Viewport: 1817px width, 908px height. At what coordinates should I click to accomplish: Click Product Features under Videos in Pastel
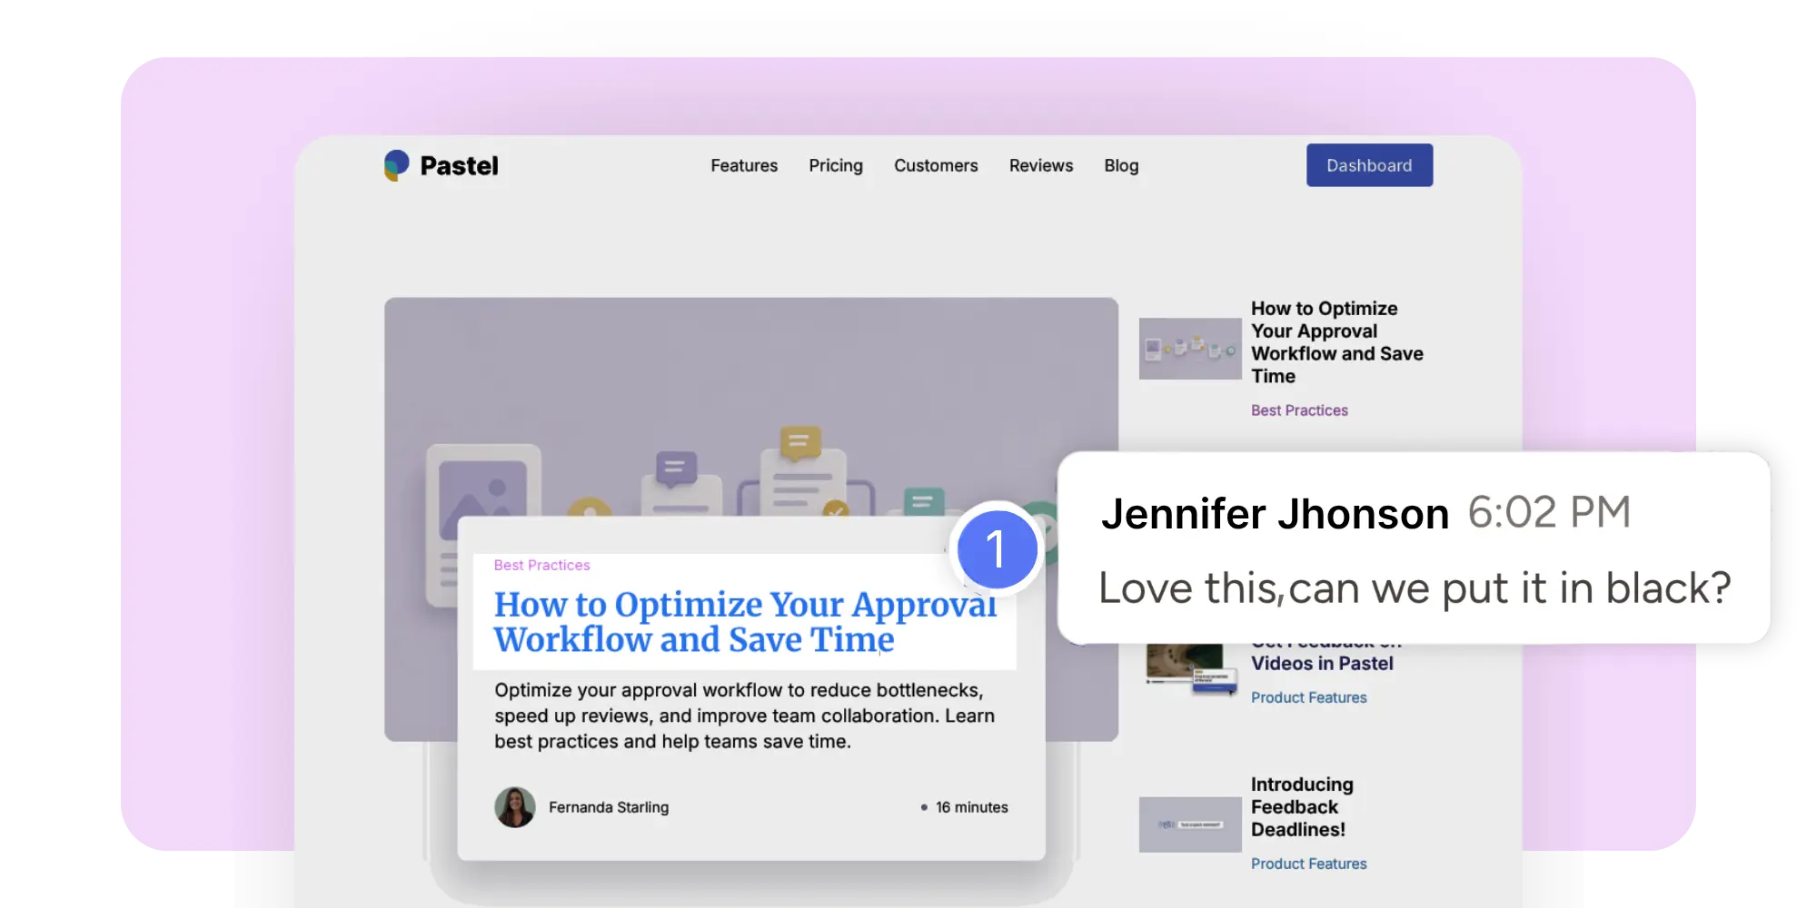1308,697
